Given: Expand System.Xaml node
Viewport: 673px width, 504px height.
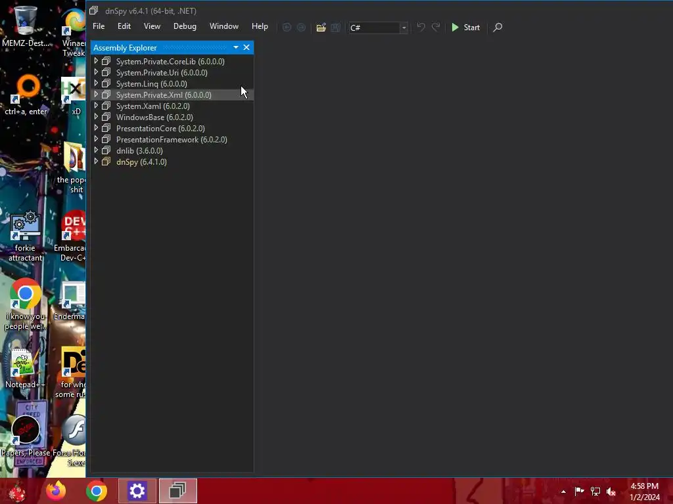Looking at the screenshot, I should coord(96,106).
